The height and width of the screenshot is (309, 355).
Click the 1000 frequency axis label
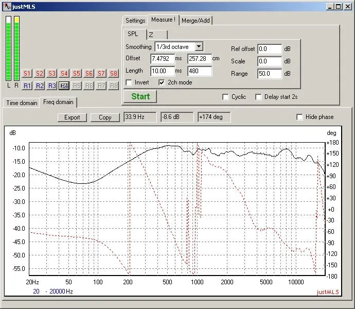(197, 282)
